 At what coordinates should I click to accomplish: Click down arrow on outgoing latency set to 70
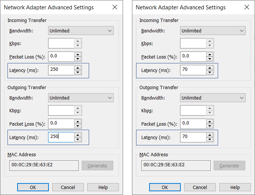[210, 139]
